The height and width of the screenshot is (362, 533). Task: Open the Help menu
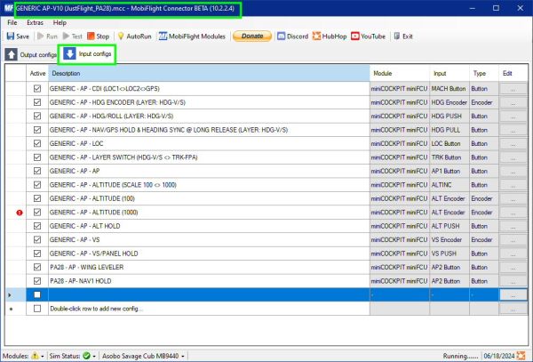point(60,22)
